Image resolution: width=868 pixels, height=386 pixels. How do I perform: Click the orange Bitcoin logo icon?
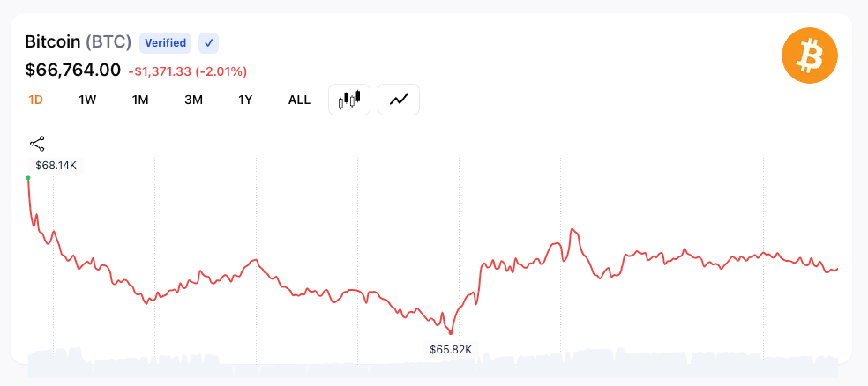pos(809,56)
